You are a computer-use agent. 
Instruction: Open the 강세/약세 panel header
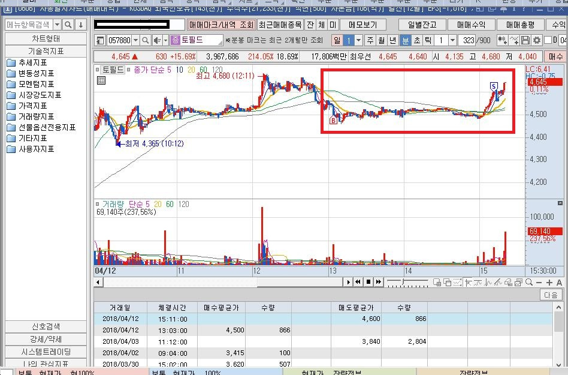pos(46,339)
